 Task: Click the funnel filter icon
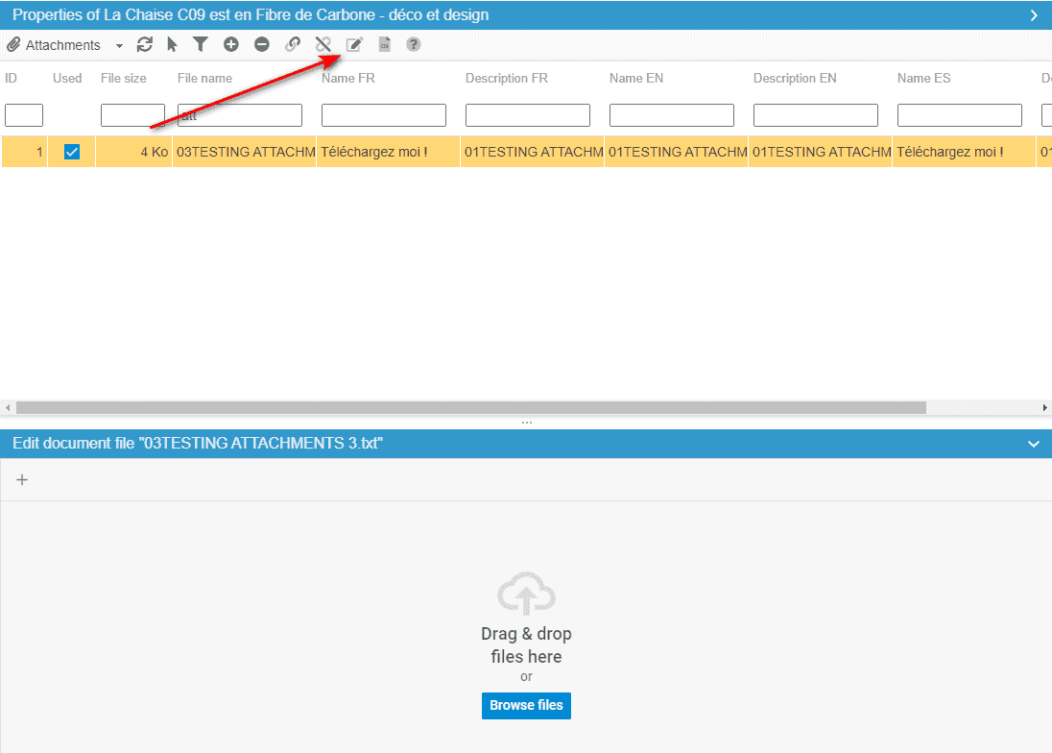click(201, 45)
